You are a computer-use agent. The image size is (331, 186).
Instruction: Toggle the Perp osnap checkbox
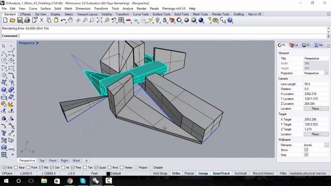pos(73,167)
